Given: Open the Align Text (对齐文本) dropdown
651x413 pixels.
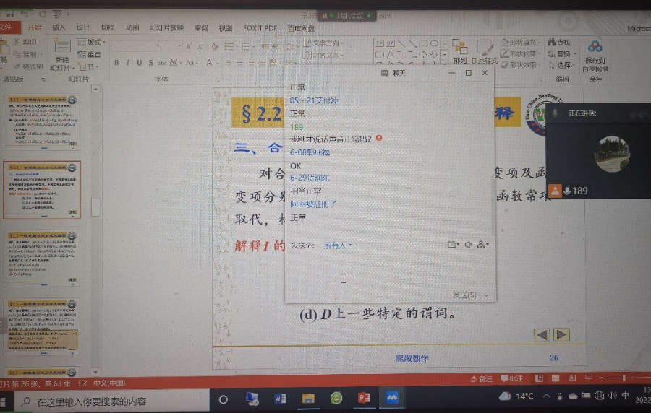Looking at the screenshot, I should (x=324, y=55).
